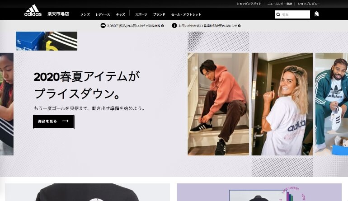Open the ブランド menu
The height and width of the screenshot is (201, 348).
[x=159, y=14]
